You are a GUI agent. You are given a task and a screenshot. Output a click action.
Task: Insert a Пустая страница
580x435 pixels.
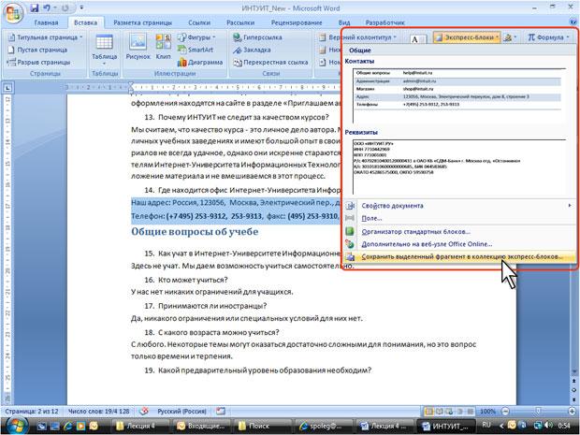37,50
